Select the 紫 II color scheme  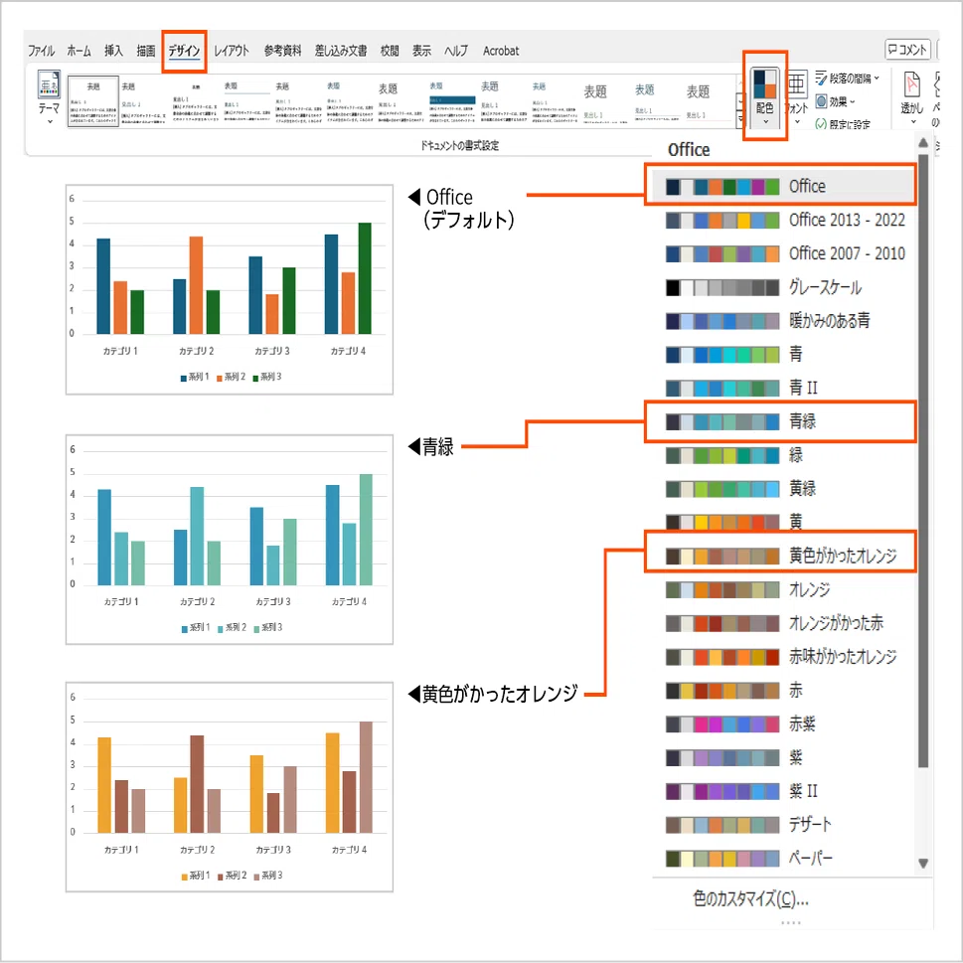[x=783, y=790]
